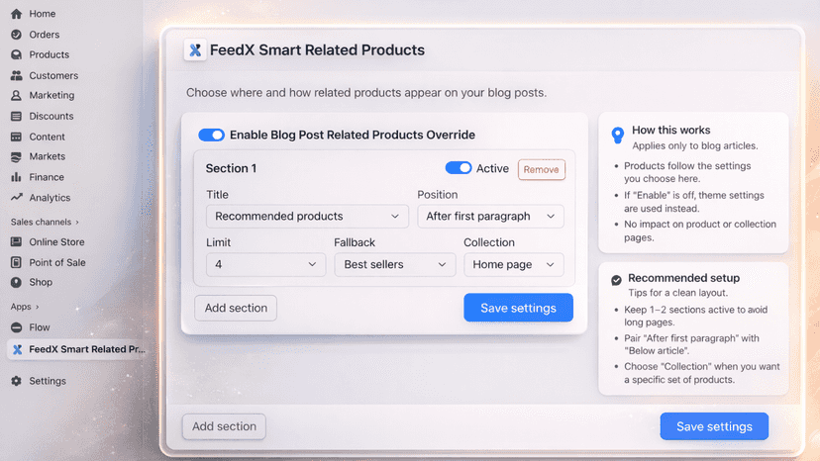Click the Discounts sidebar icon
This screenshot has height=461, width=820.
click(x=16, y=116)
